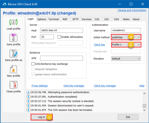149x123 pixels.
Task: Click the log scrollbar down arrow
Action: point(144,110)
